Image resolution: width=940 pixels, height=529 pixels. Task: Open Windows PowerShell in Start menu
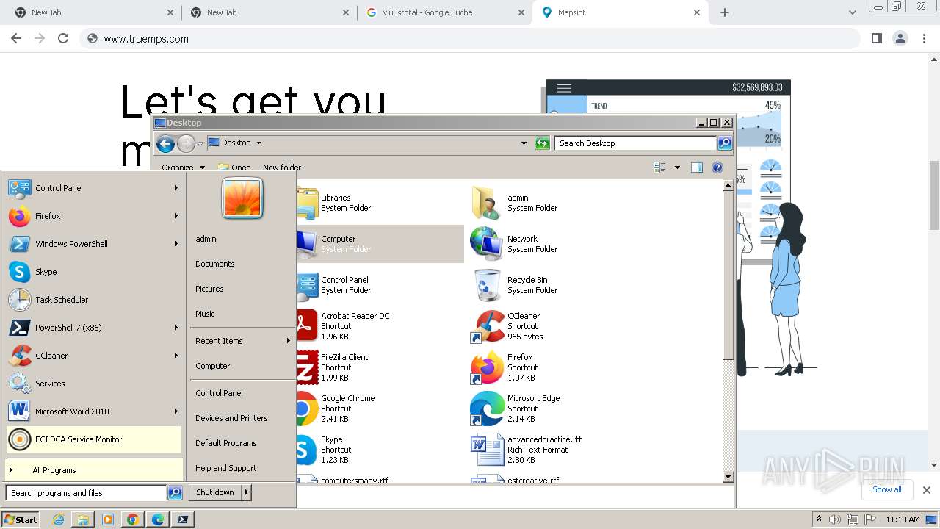[x=93, y=244]
